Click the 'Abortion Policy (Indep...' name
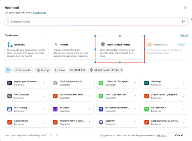This screenshot has width=192, height=141. [x=72, y=121]
